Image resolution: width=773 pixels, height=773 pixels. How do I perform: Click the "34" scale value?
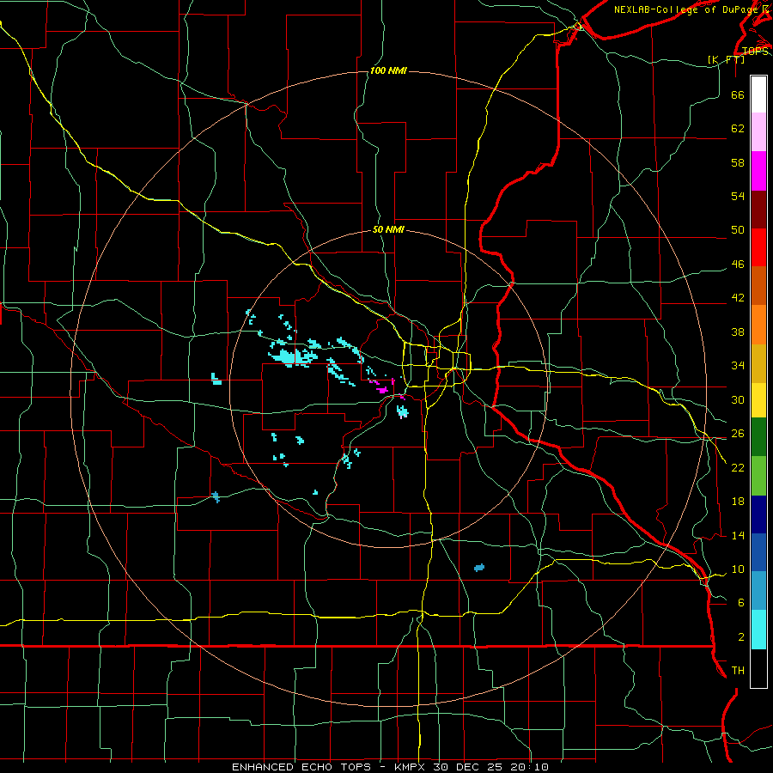click(738, 366)
